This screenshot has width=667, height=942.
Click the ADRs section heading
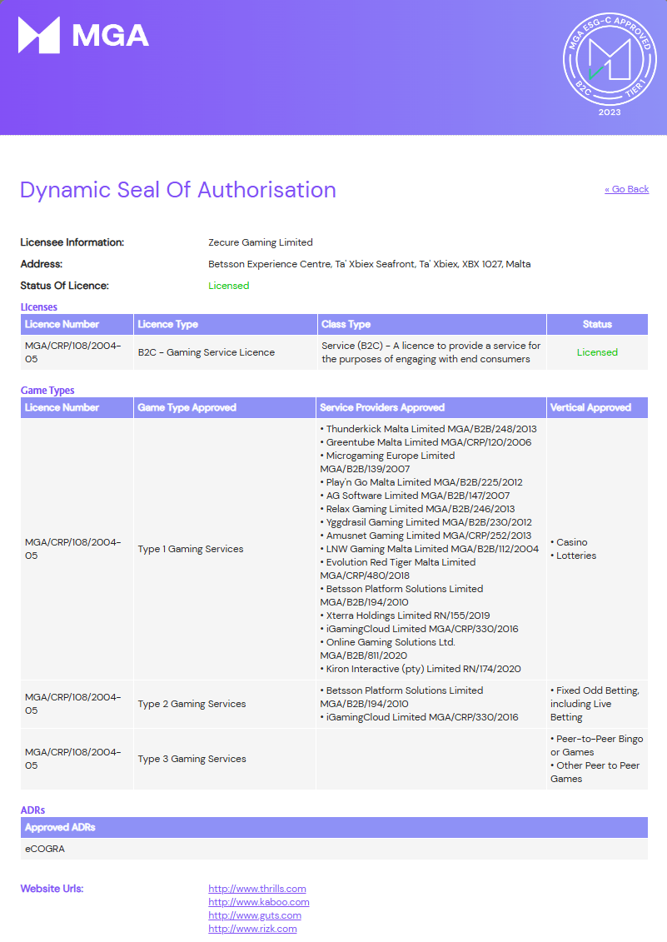click(32, 810)
